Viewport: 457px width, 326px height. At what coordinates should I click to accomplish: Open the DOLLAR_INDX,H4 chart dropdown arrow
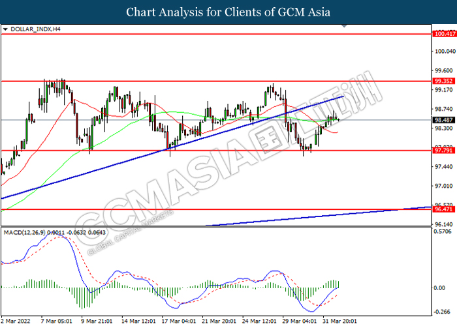coord(5,29)
